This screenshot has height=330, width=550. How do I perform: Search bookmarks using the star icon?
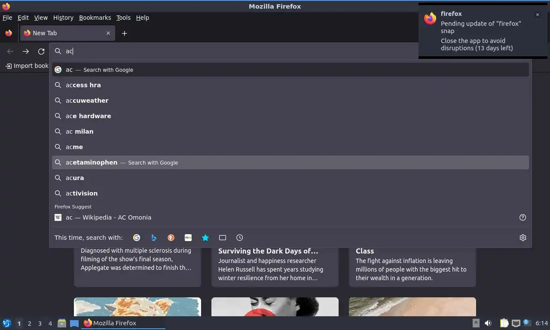pyautogui.click(x=205, y=238)
